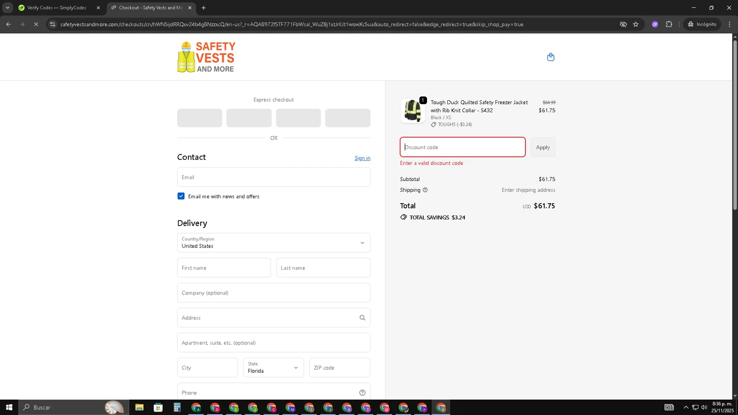Click the first express checkout button
This screenshot has height=415, width=738.
pyautogui.click(x=199, y=118)
